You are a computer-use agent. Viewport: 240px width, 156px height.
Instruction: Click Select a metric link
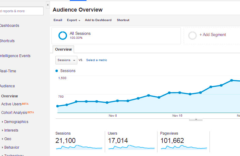97,60
